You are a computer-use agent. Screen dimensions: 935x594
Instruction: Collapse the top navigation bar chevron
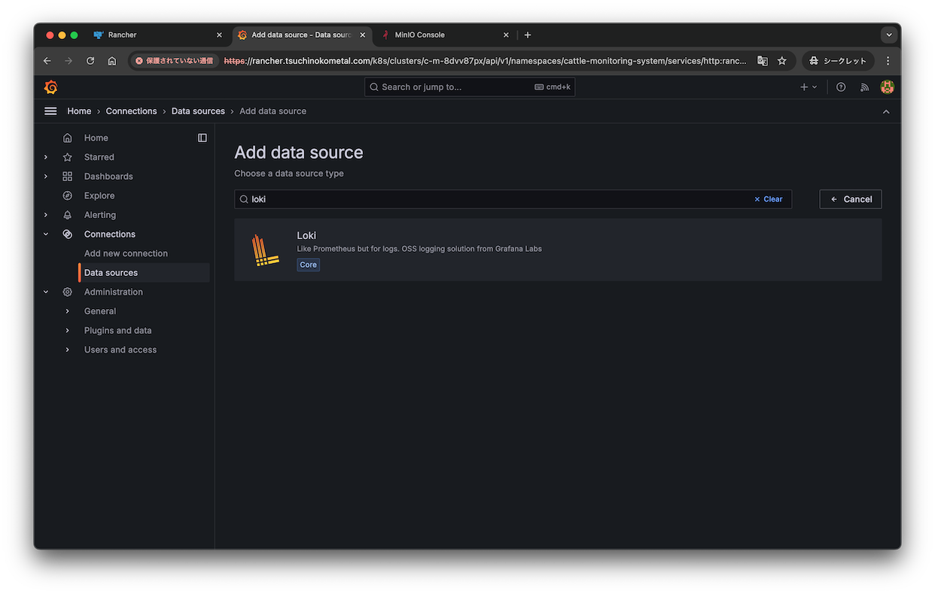tap(886, 111)
